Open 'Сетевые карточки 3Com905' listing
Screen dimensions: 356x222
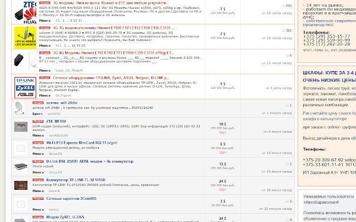(71, 199)
